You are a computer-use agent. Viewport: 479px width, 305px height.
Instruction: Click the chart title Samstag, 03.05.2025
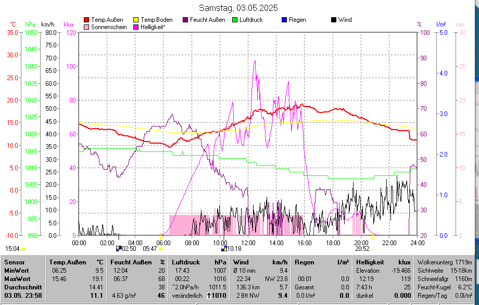[x=238, y=8]
